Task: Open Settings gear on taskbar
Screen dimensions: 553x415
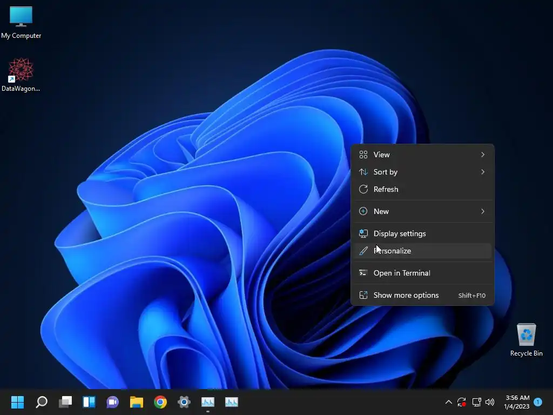Action: (x=184, y=402)
